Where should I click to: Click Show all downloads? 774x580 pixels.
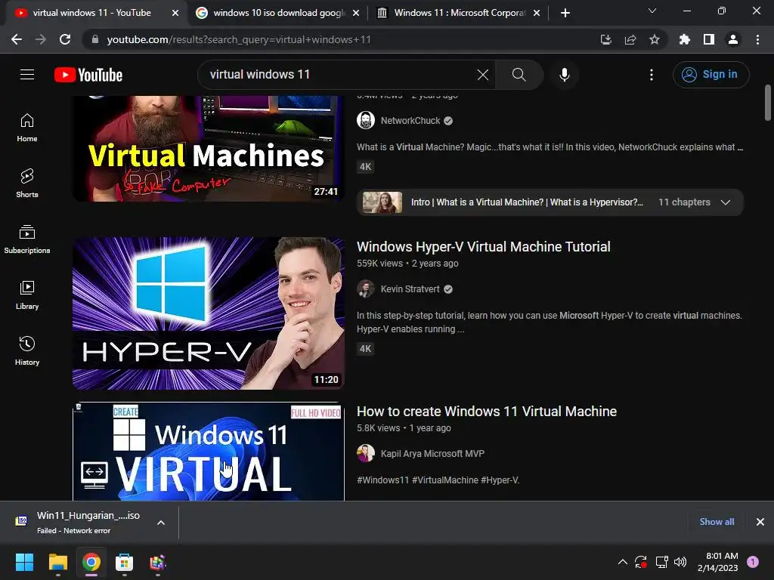[x=717, y=522]
